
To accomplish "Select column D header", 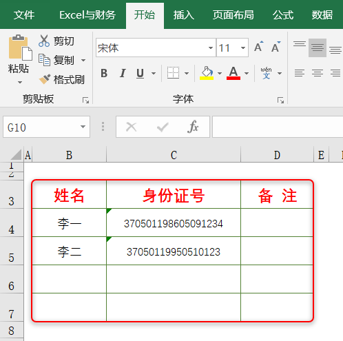I will 277,155.
